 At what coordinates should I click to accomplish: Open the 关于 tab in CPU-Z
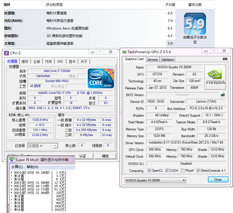click(x=84, y=62)
